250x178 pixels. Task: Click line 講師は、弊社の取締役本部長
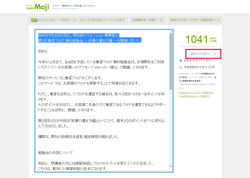[x=79, y=137]
